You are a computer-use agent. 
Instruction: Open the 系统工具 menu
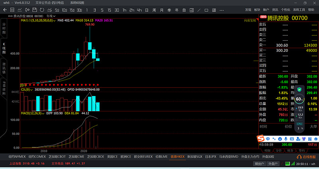299,10
